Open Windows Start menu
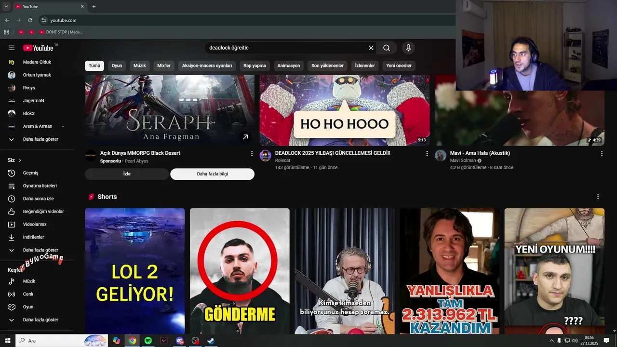Screen dimensions: 617x347 (7, 341)
